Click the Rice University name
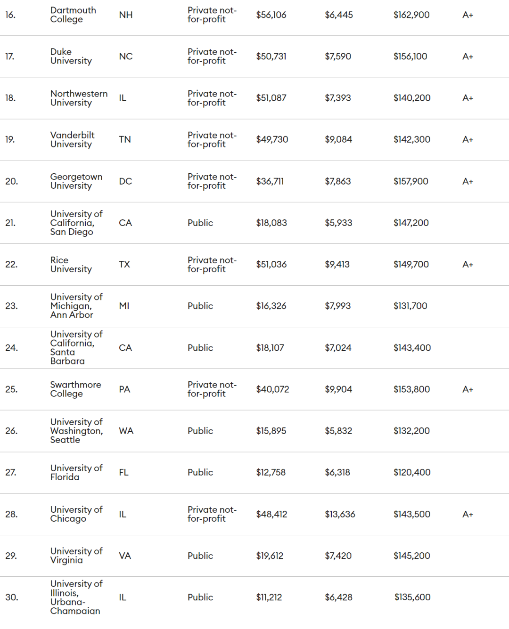 71,265
